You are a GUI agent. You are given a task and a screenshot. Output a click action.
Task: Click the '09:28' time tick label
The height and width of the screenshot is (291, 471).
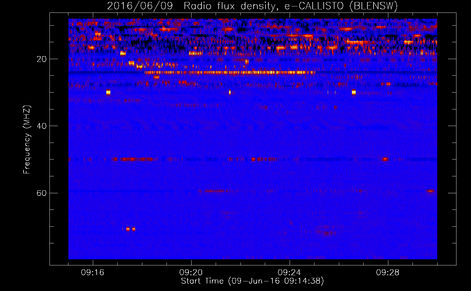coord(388,273)
